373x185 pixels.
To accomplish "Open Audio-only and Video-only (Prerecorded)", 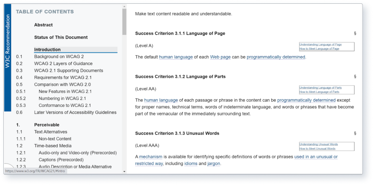I will click(78, 153).
